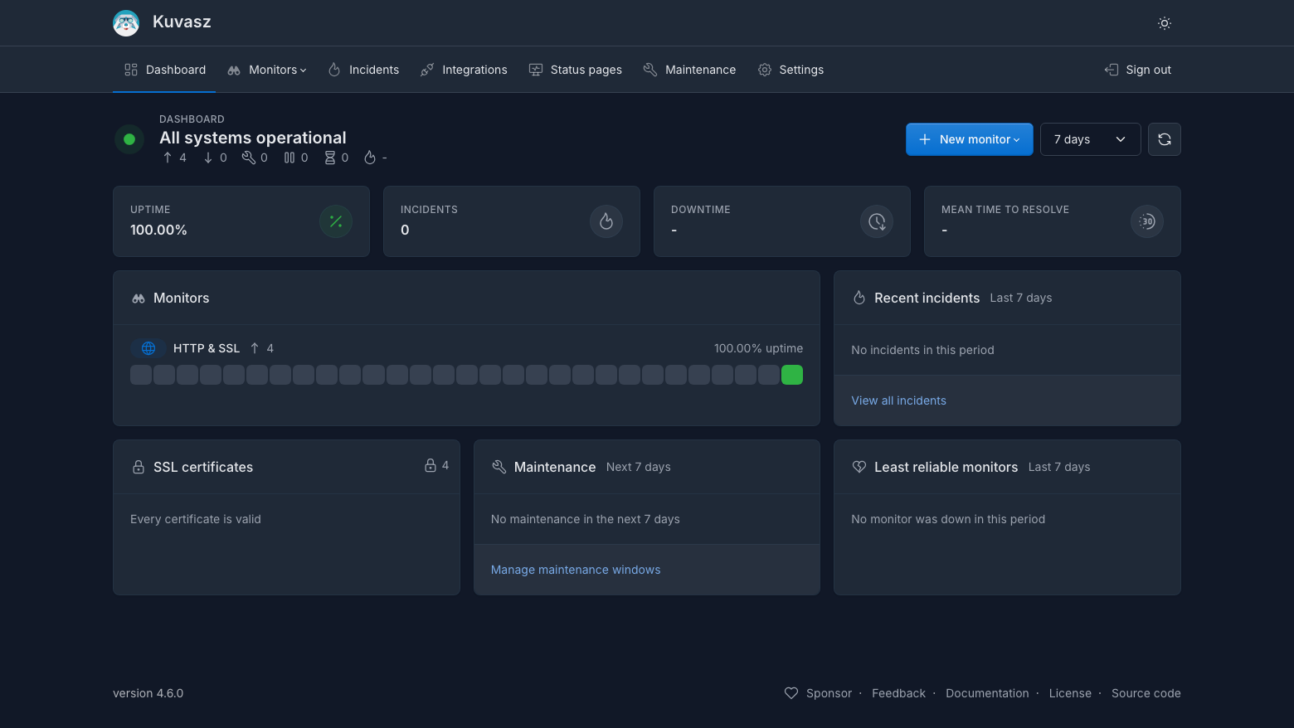The height and width of the screenshot is (728, 1294).
Task: Click the Kuvasz dog logo
Action: click(x=126, y=23)
